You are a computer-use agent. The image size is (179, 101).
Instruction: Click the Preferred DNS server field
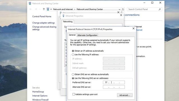(114, 82)
